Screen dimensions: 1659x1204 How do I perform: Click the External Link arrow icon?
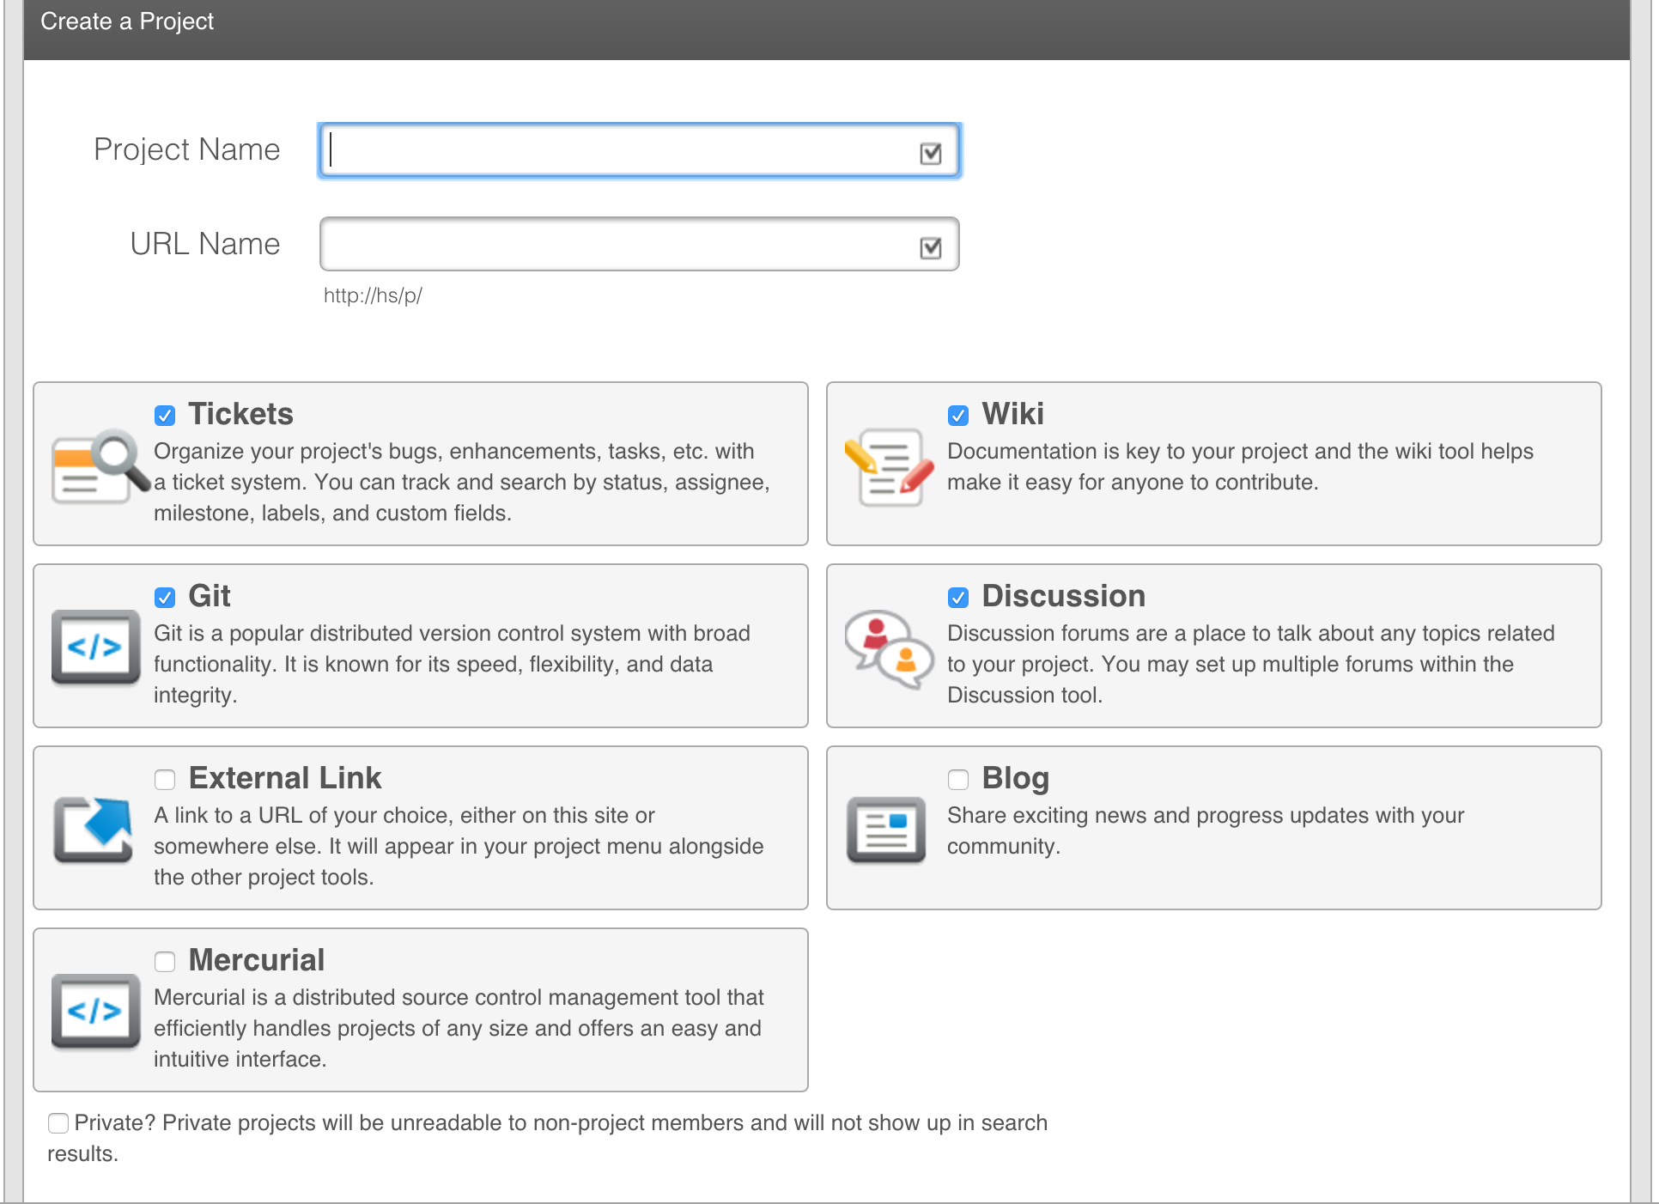pyautogui.click(x=94, y=830)
